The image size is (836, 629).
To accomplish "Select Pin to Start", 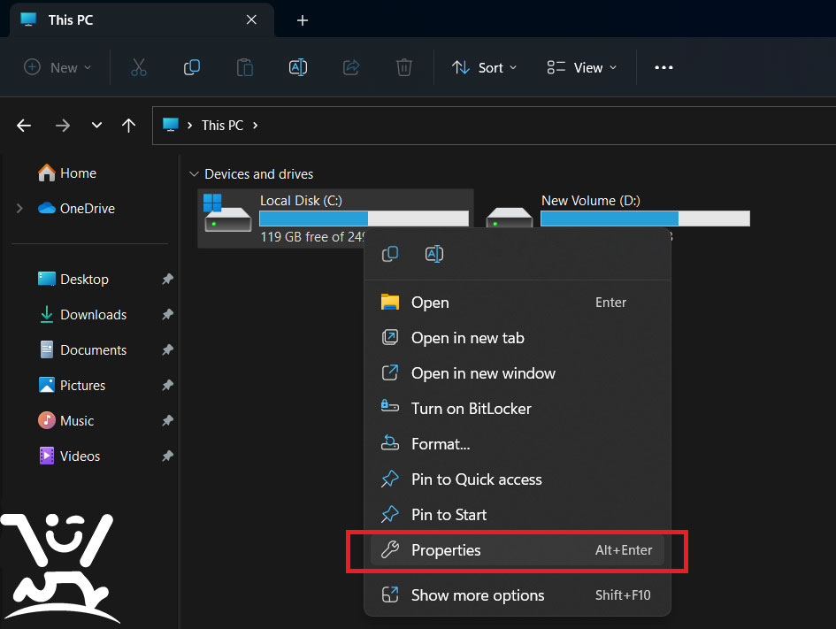I will (518, 515).
